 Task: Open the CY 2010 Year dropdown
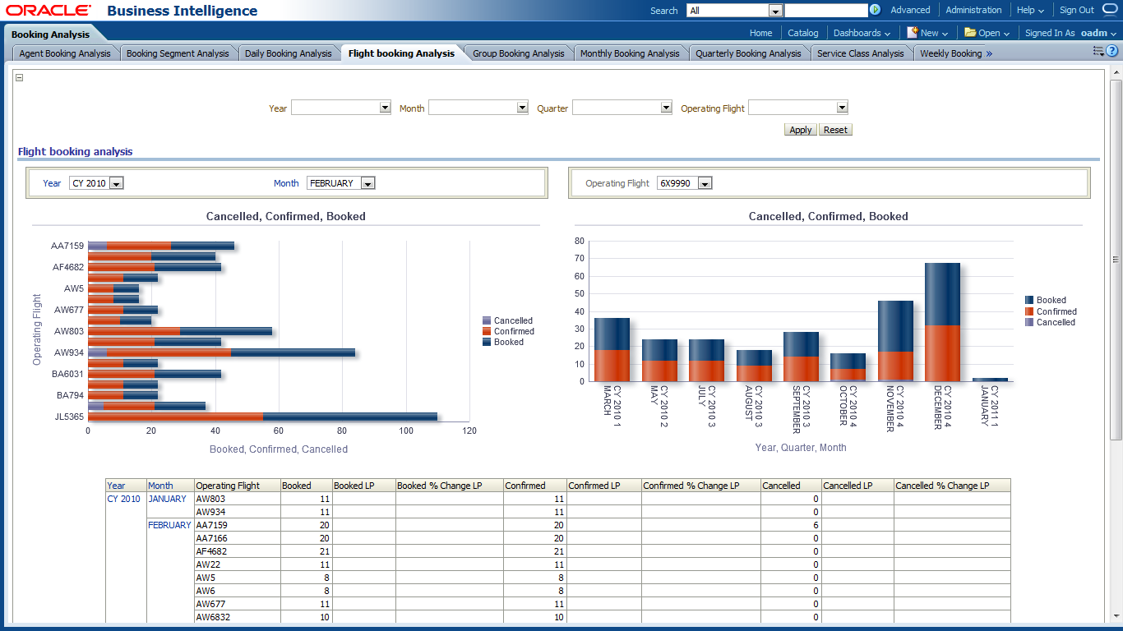tap(116, 183)
